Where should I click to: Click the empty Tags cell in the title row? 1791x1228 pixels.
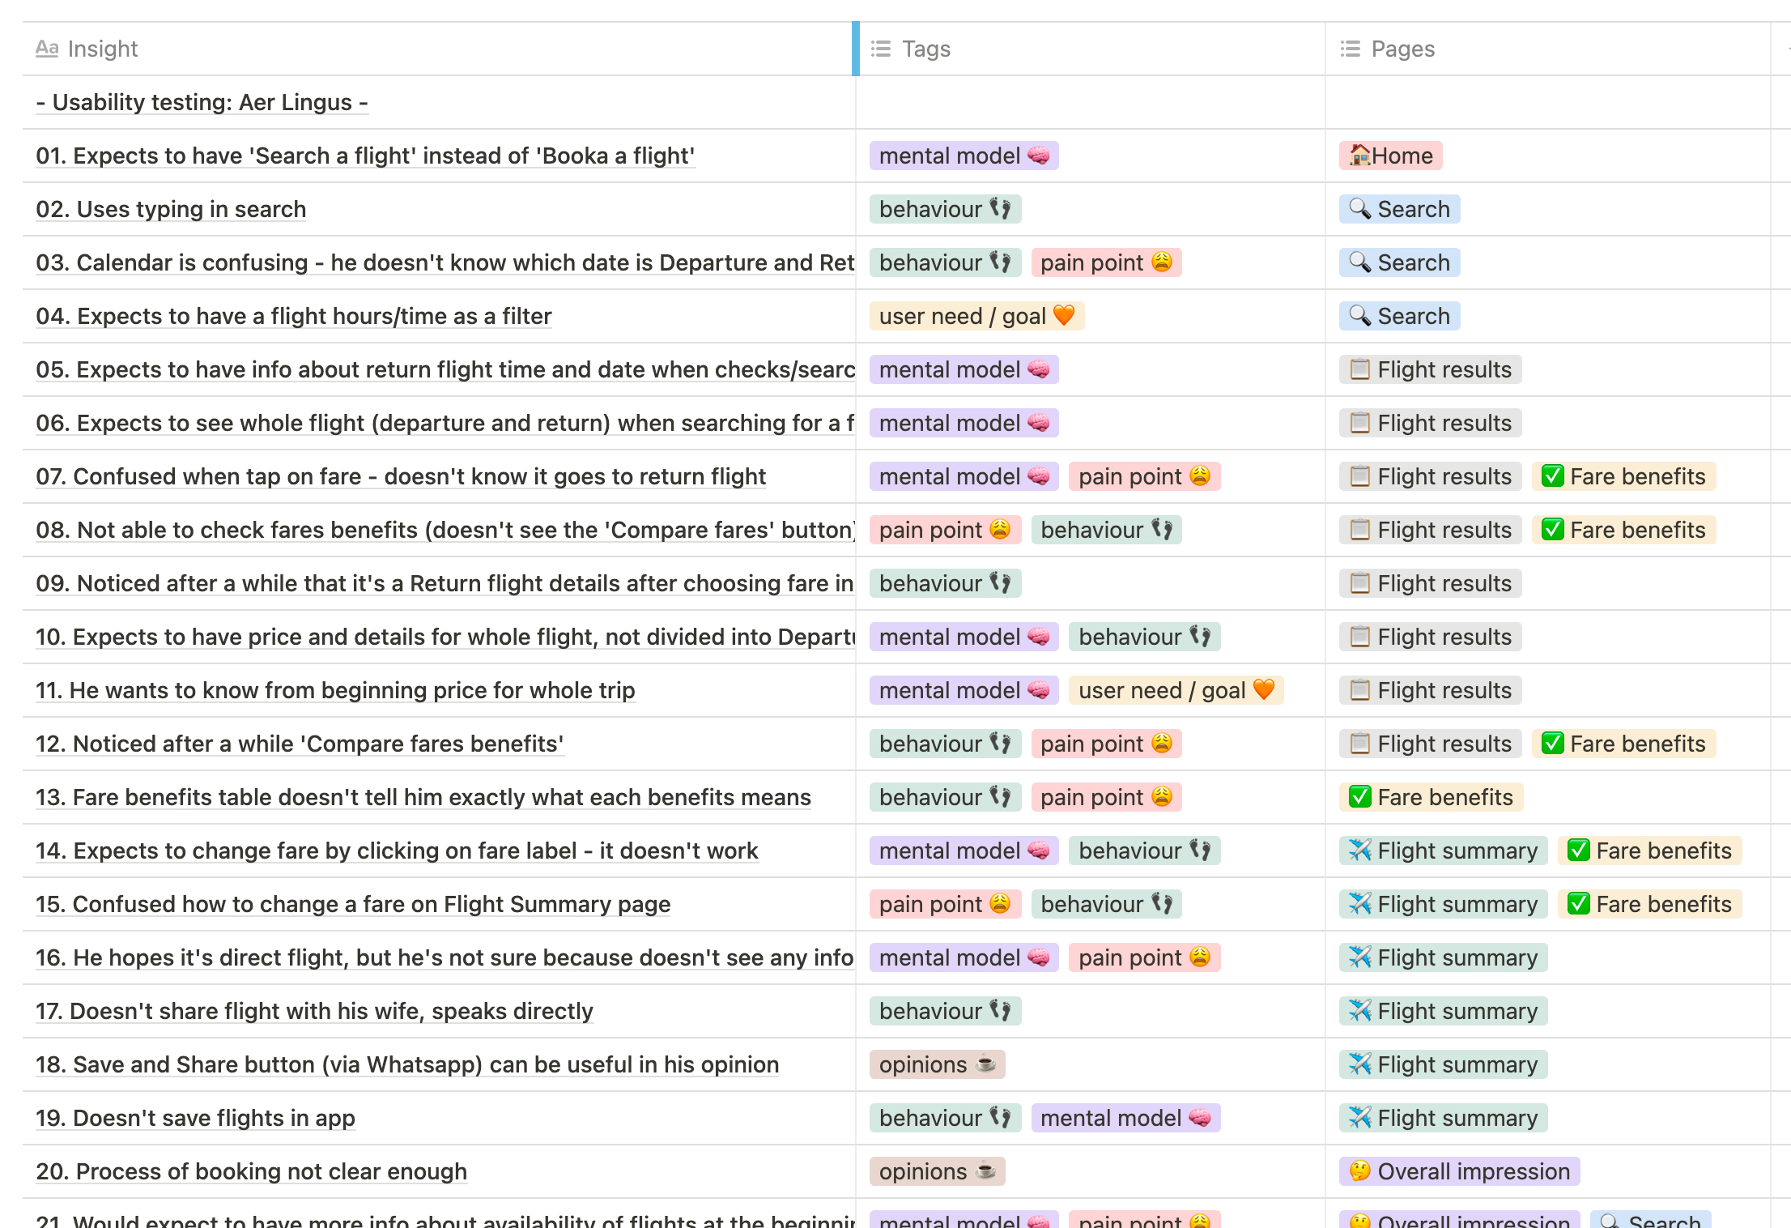click(x=1089, y=102)
